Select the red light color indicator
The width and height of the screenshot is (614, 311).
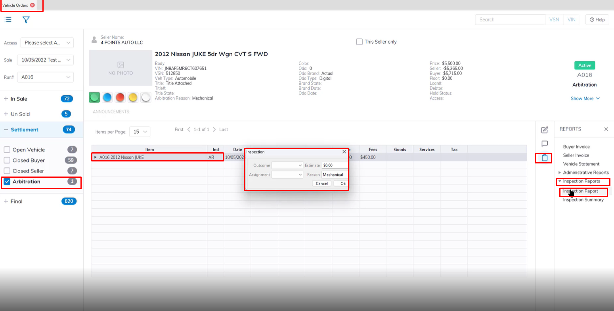click(120, 97)
